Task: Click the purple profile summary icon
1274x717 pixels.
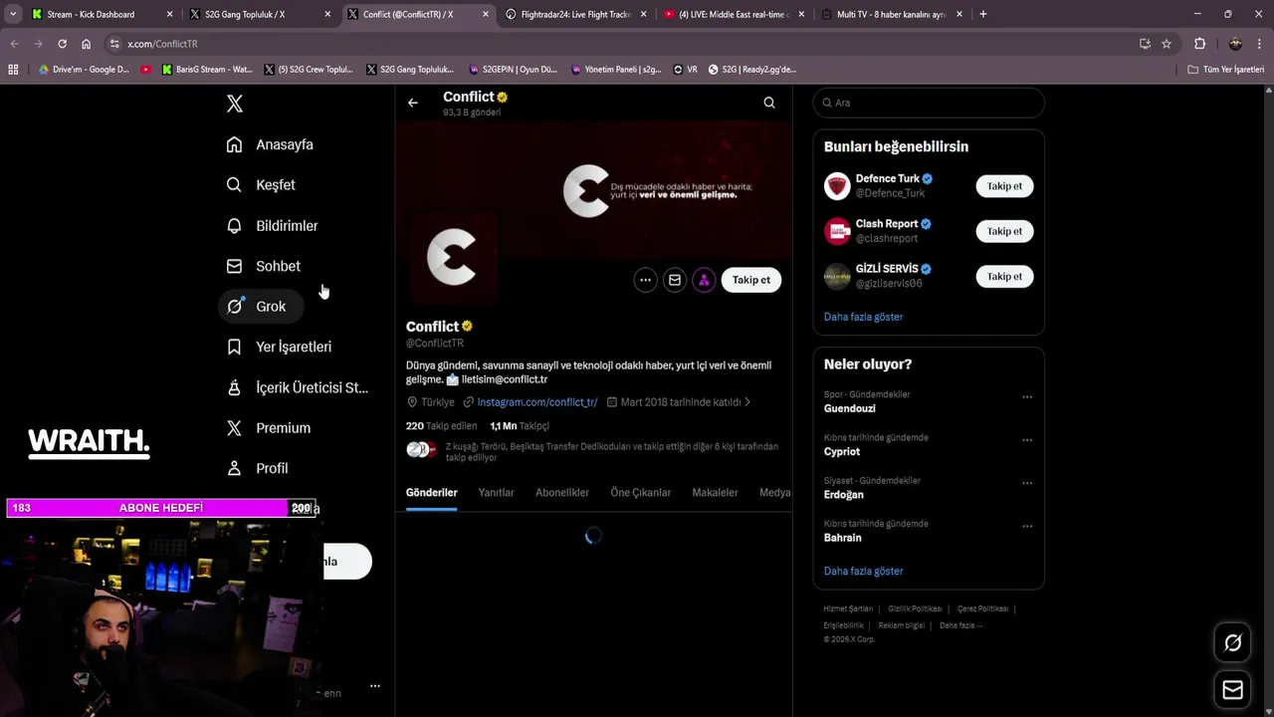Action: [x=704, y=280]
